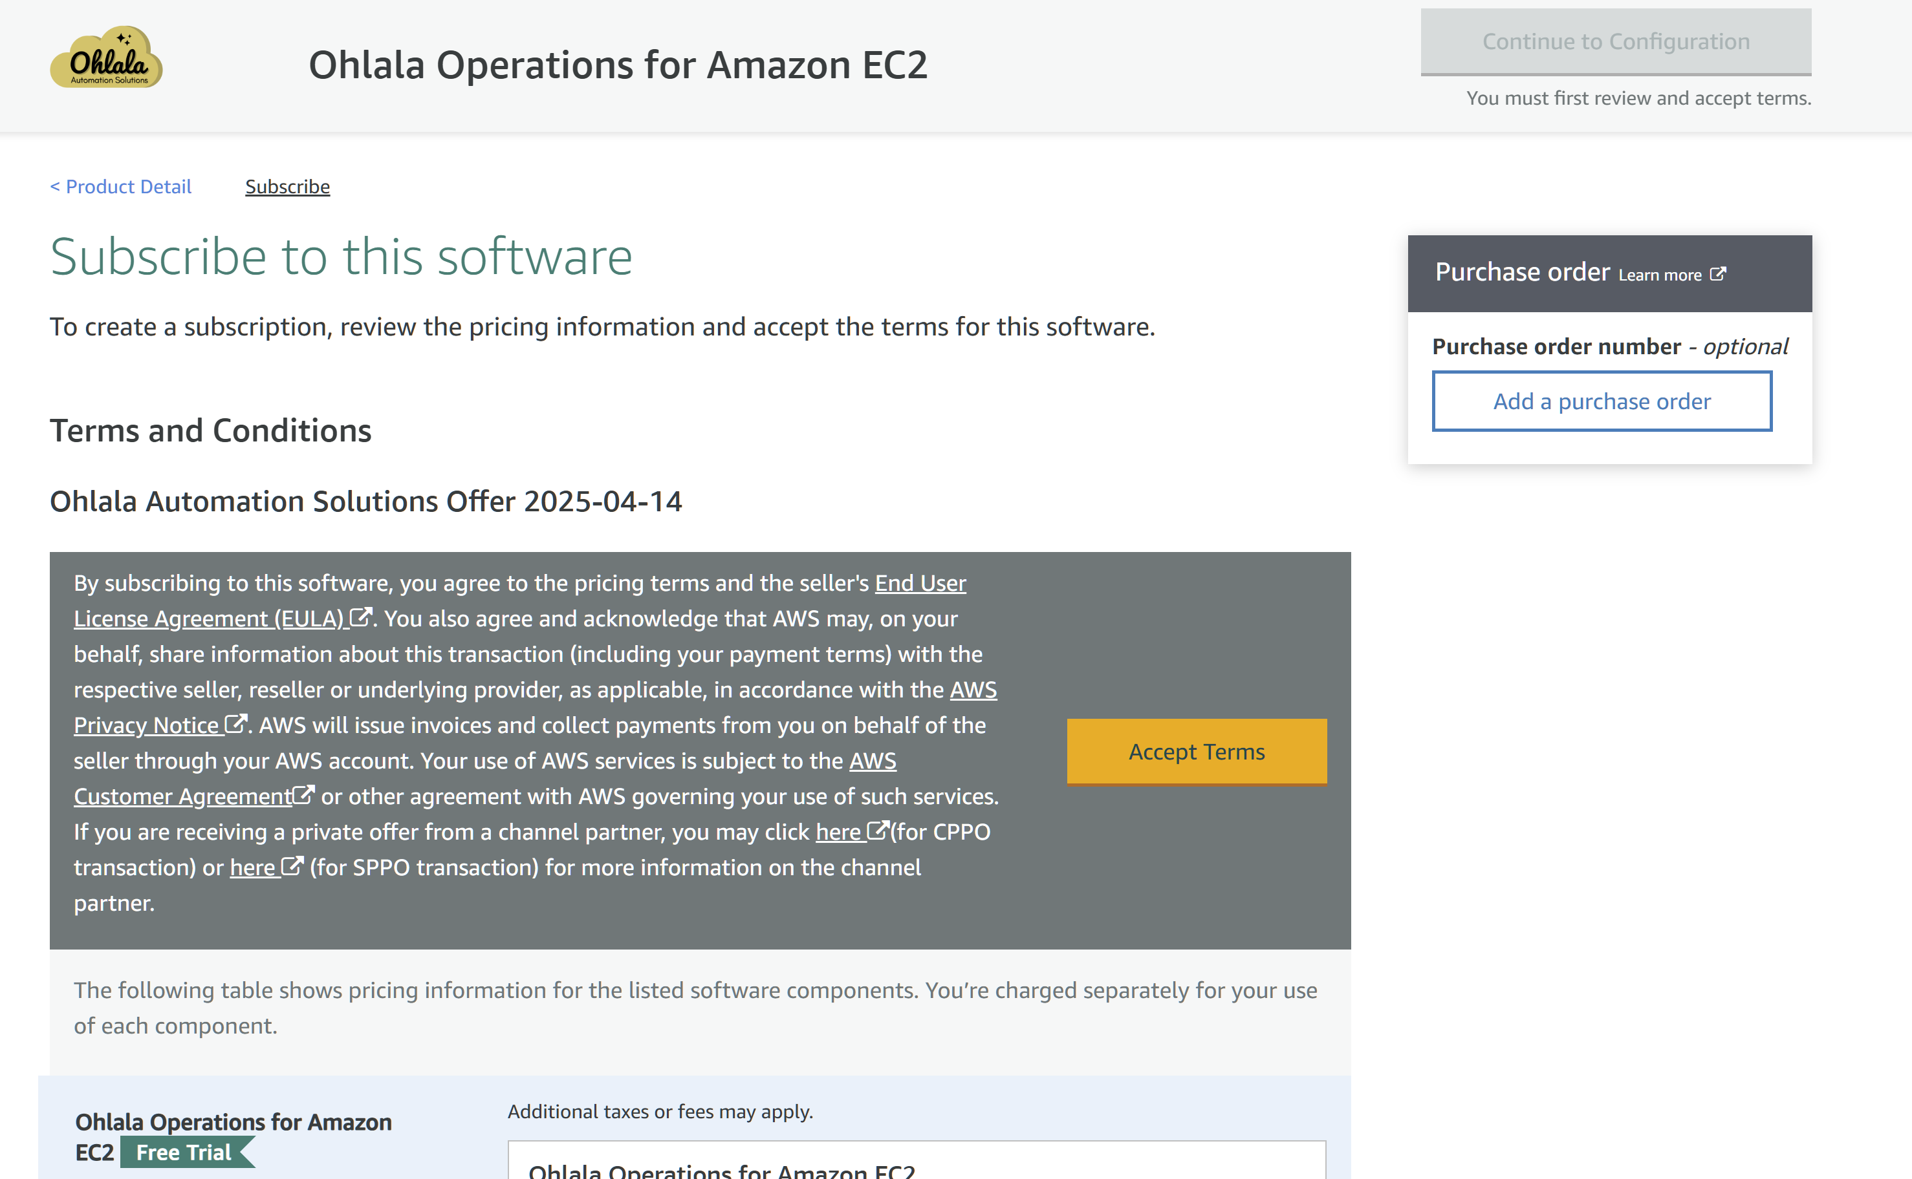
Task: Click external-link icon before '(for CPPO'
Action: (x=878, y=831)
